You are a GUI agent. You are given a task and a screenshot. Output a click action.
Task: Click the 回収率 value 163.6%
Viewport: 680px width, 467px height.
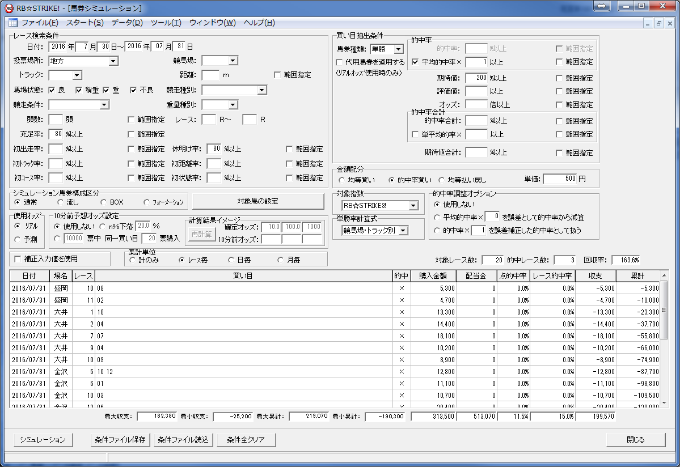tap(626, 260)
